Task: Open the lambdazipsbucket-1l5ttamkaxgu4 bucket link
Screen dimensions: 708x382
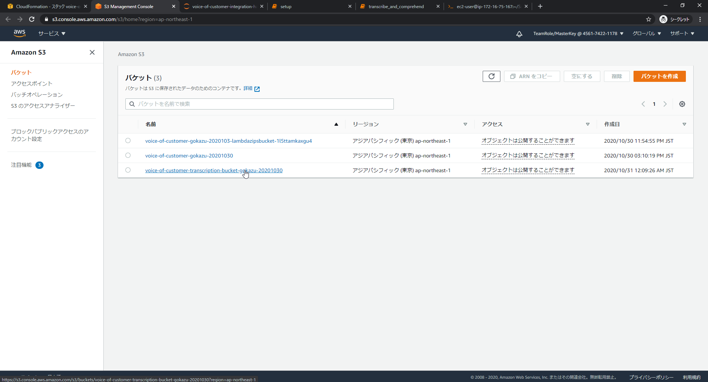Action: tap(229, 141)
